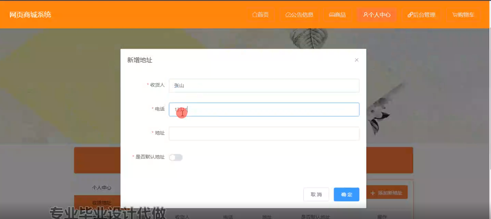
Task: Click the 是否默认地址 label text
Action: [x=150, y=157]
